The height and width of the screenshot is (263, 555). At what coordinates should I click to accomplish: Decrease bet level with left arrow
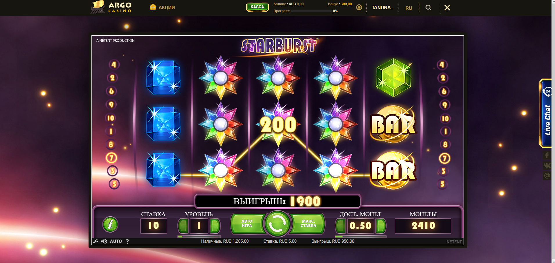coord(183,226)
